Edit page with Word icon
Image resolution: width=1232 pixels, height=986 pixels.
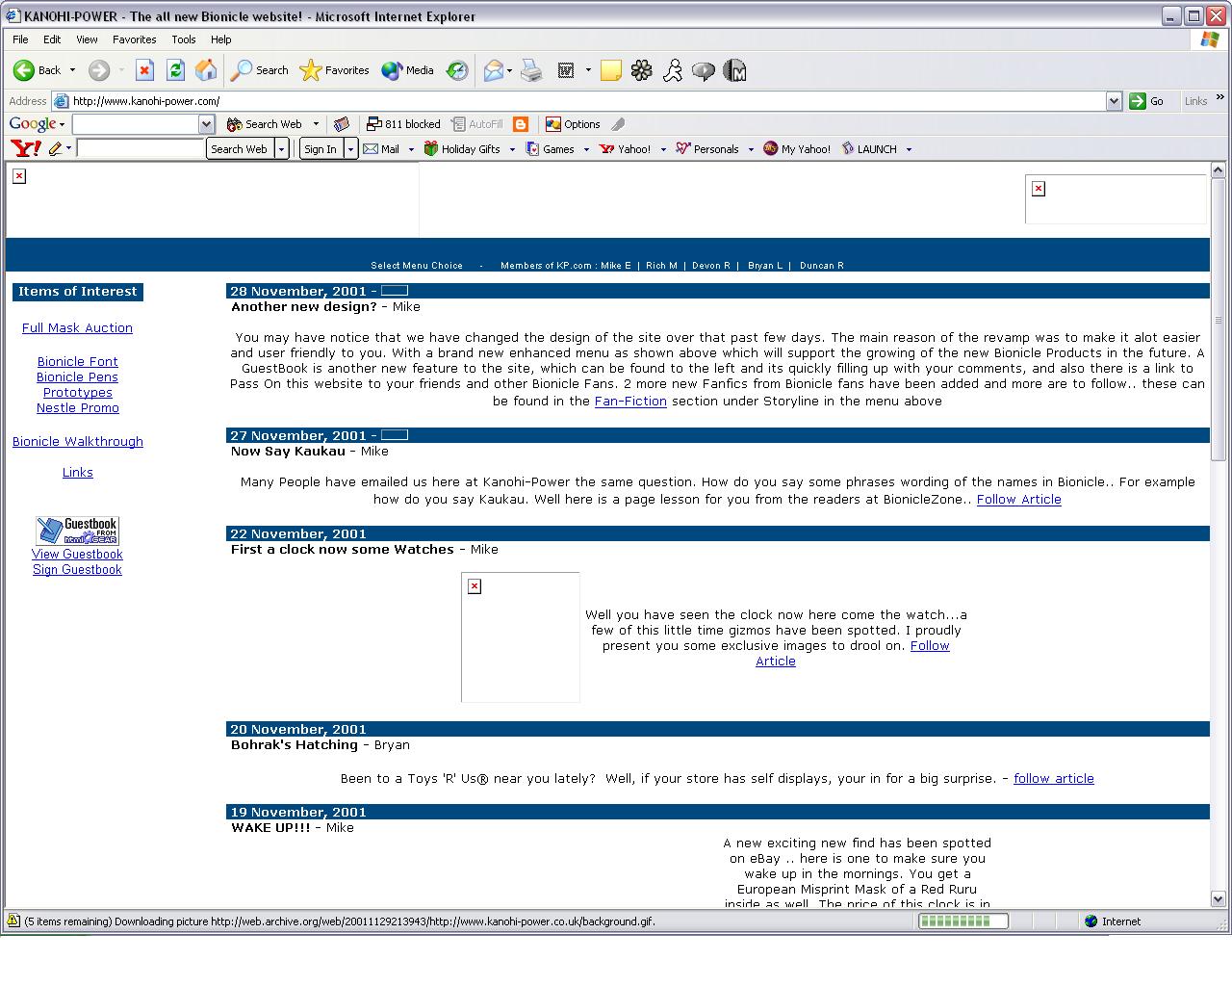point(566,70)
